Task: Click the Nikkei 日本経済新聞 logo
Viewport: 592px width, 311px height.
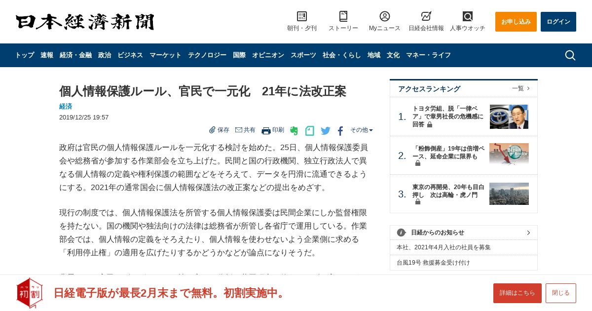Action: point(85,22)
